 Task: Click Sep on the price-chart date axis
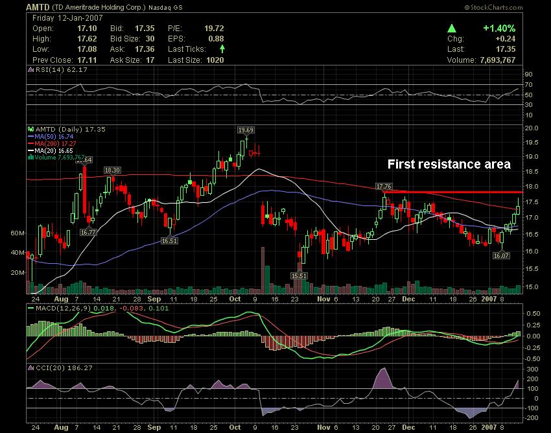coord(154,299)
